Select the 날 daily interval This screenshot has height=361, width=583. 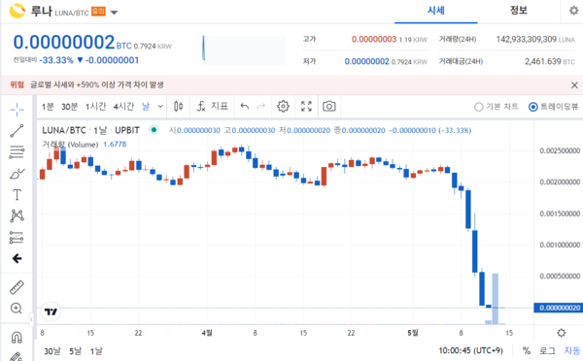146,107
